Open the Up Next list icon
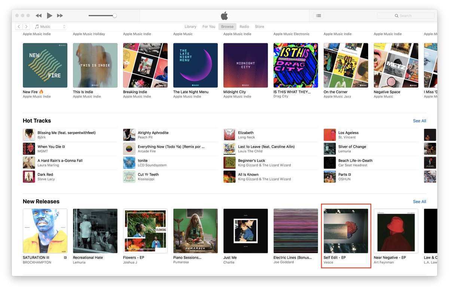449x290 pixels. [x=318, y=16]
